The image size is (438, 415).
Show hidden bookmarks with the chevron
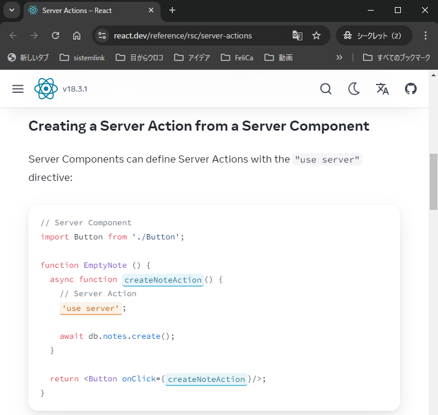click(x=339, y=58)
